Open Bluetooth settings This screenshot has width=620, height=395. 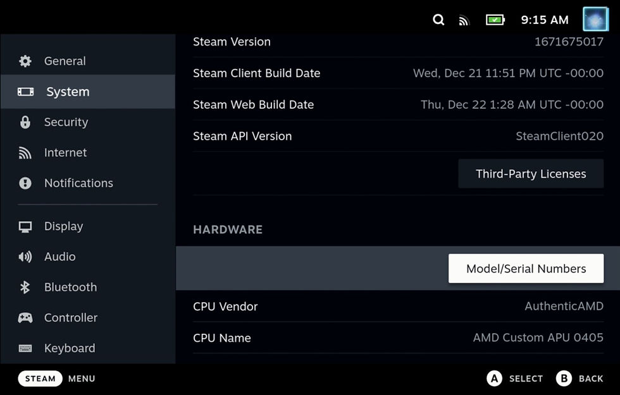tap(88, 287)
